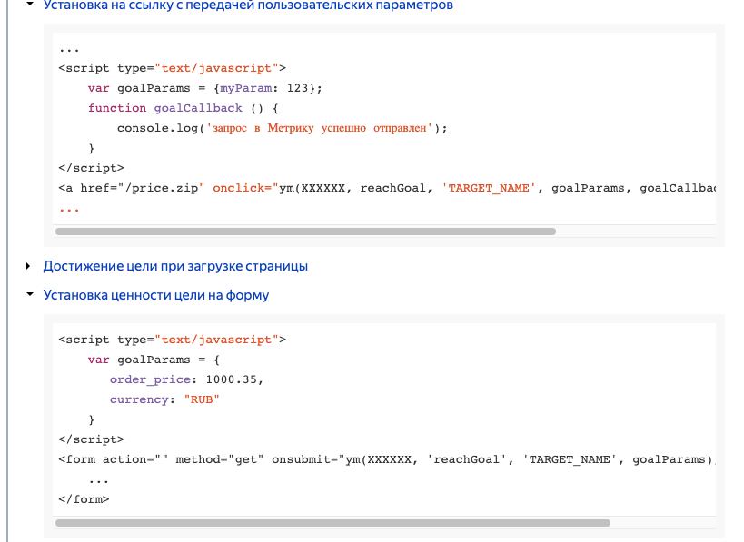Click the '<form action="" method="get"' line
The image size is (744, 542).
pos(387,459)
